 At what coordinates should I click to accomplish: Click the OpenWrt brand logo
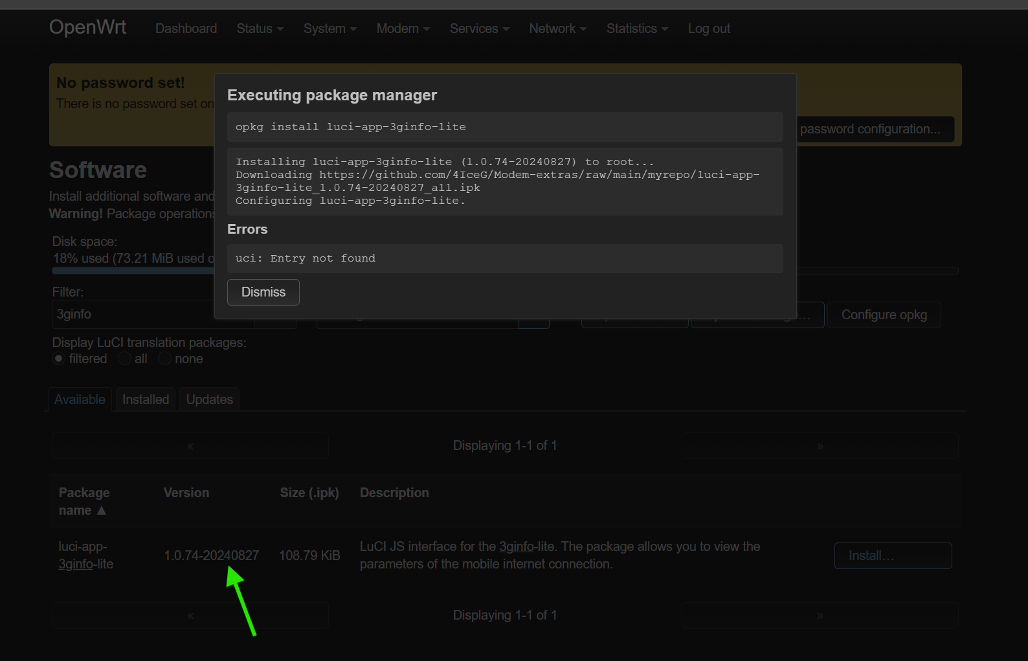87,27
